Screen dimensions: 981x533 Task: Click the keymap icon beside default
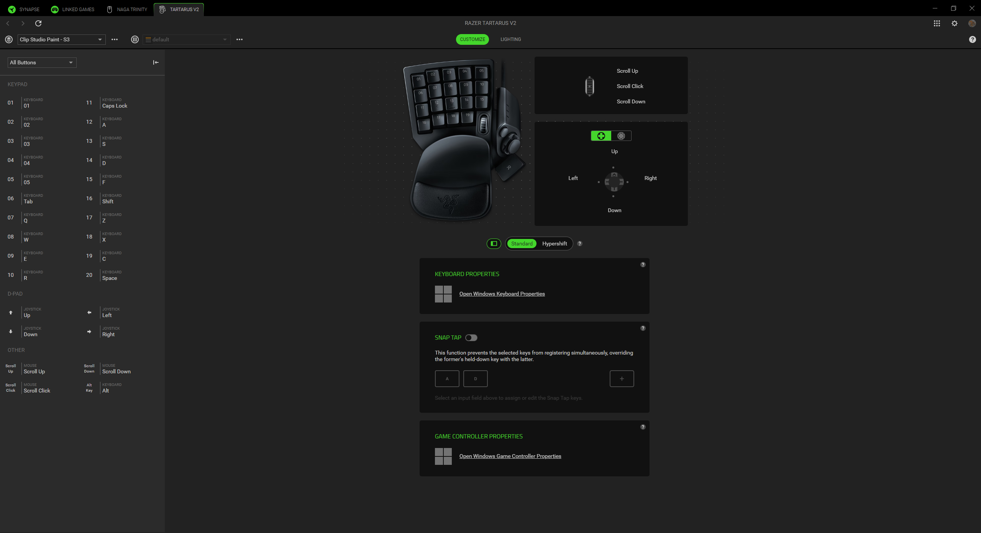135,39
